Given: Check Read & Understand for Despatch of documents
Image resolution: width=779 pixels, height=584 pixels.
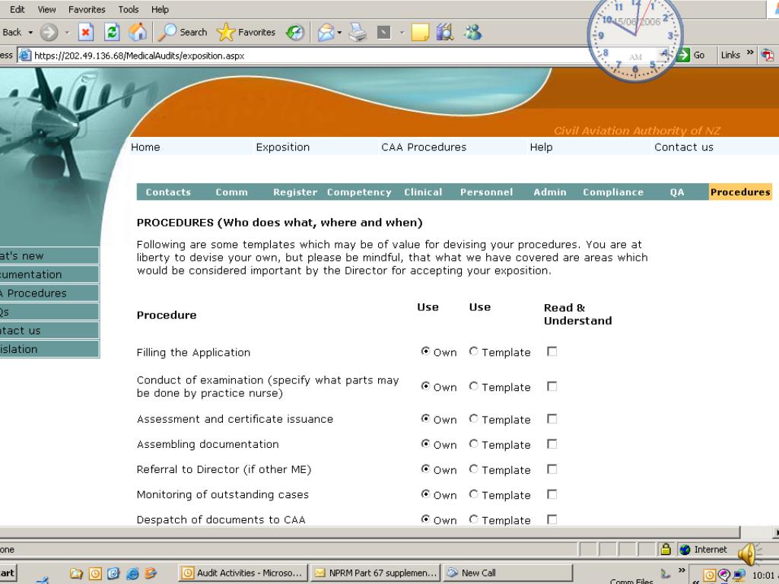Looking at the screenshot, I should pyautogui.click(x=552, y=519).
